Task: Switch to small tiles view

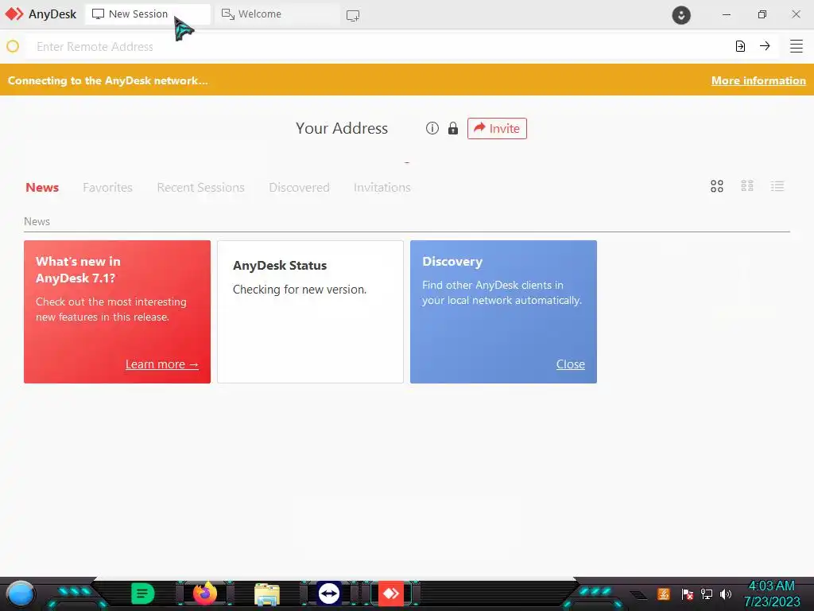Action: point(747,186)
